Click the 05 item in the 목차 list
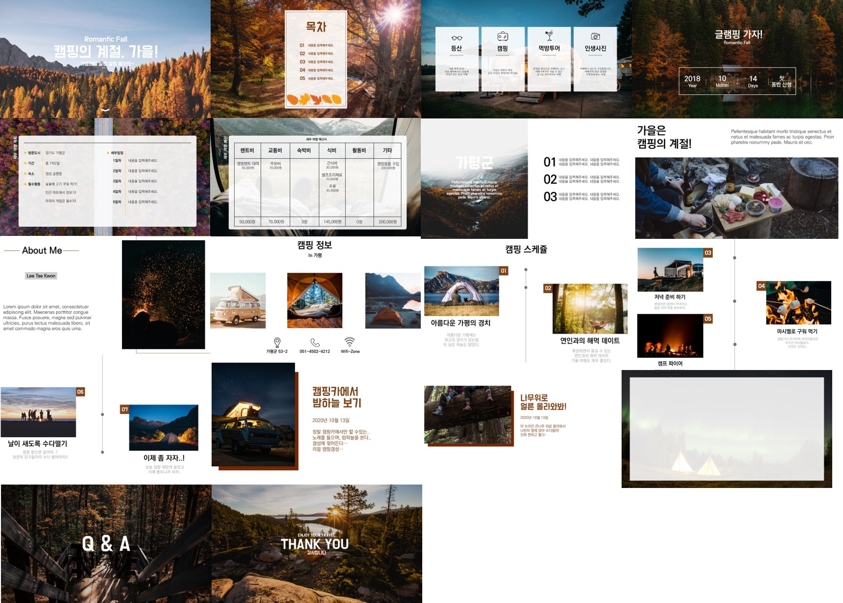Image resolution: width=843 pixels, height=603 pixels. click(x=316, y=78)
